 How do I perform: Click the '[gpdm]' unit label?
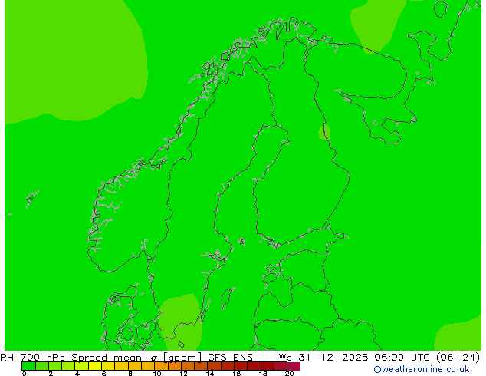point(182,357)
